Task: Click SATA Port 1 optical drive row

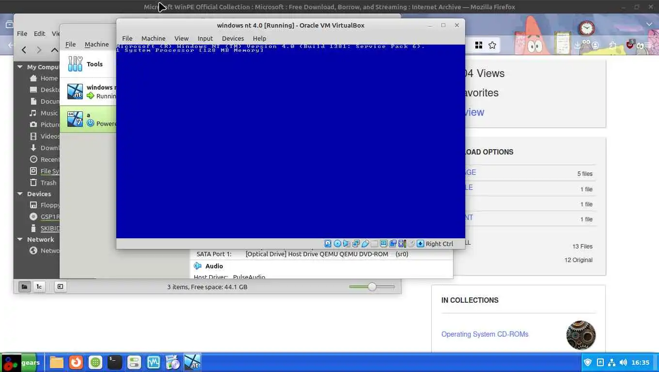Action: tap(302, 254)
